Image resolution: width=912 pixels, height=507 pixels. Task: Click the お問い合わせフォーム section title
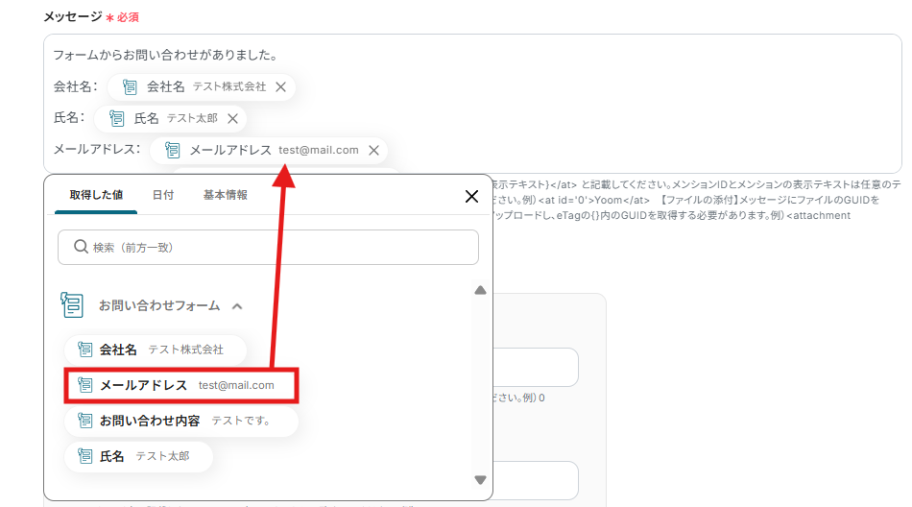(x=159, y=305)
